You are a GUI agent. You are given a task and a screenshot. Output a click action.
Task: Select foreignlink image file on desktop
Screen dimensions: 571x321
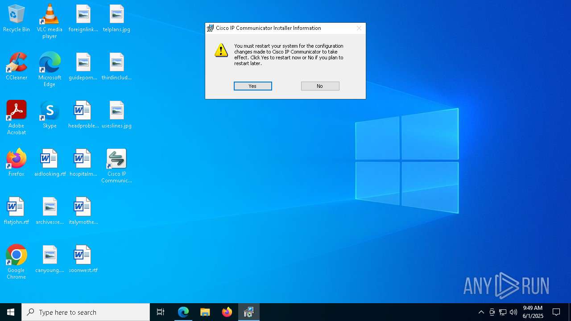pos(83,19)
